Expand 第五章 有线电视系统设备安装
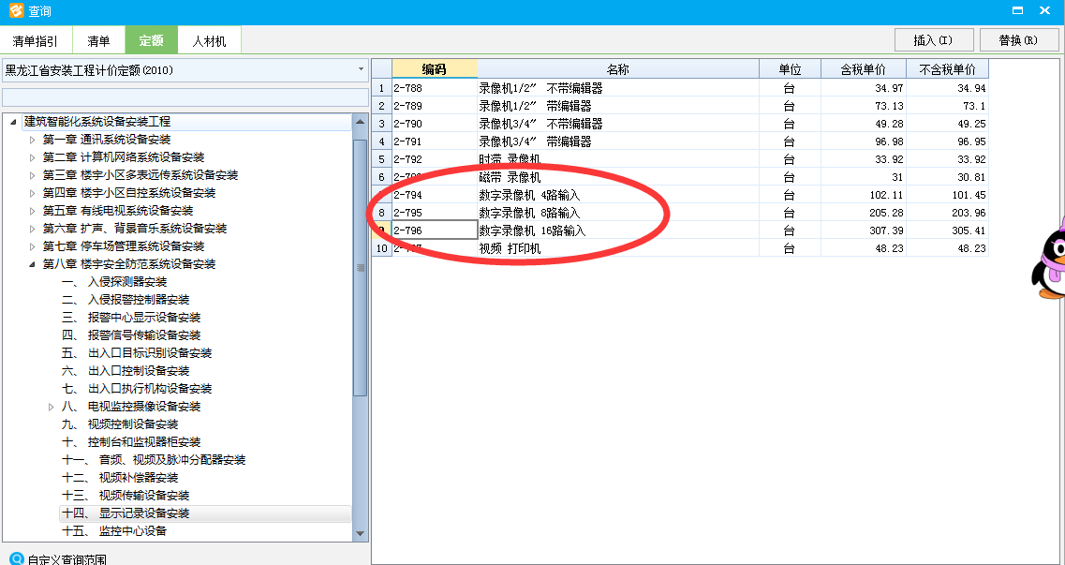The width and height of the screenshot is (1065, 565). pos(32,211)
